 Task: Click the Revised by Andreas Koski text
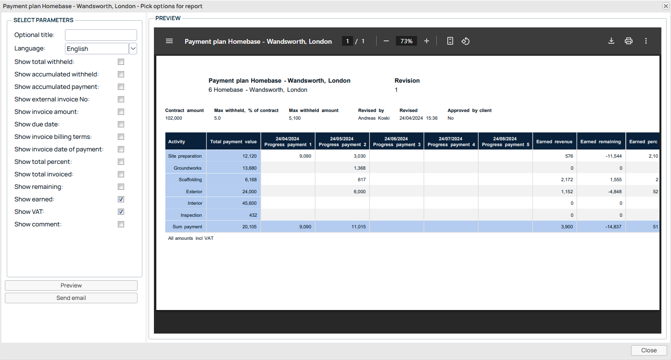pyautogui.click(x=374, y=118)
